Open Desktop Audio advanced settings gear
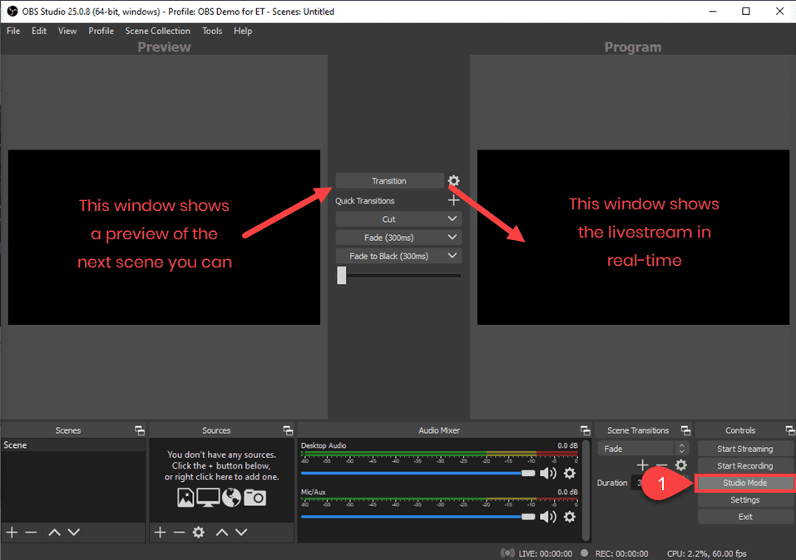This screenshot has width=796, height=560. coord(569,473)
